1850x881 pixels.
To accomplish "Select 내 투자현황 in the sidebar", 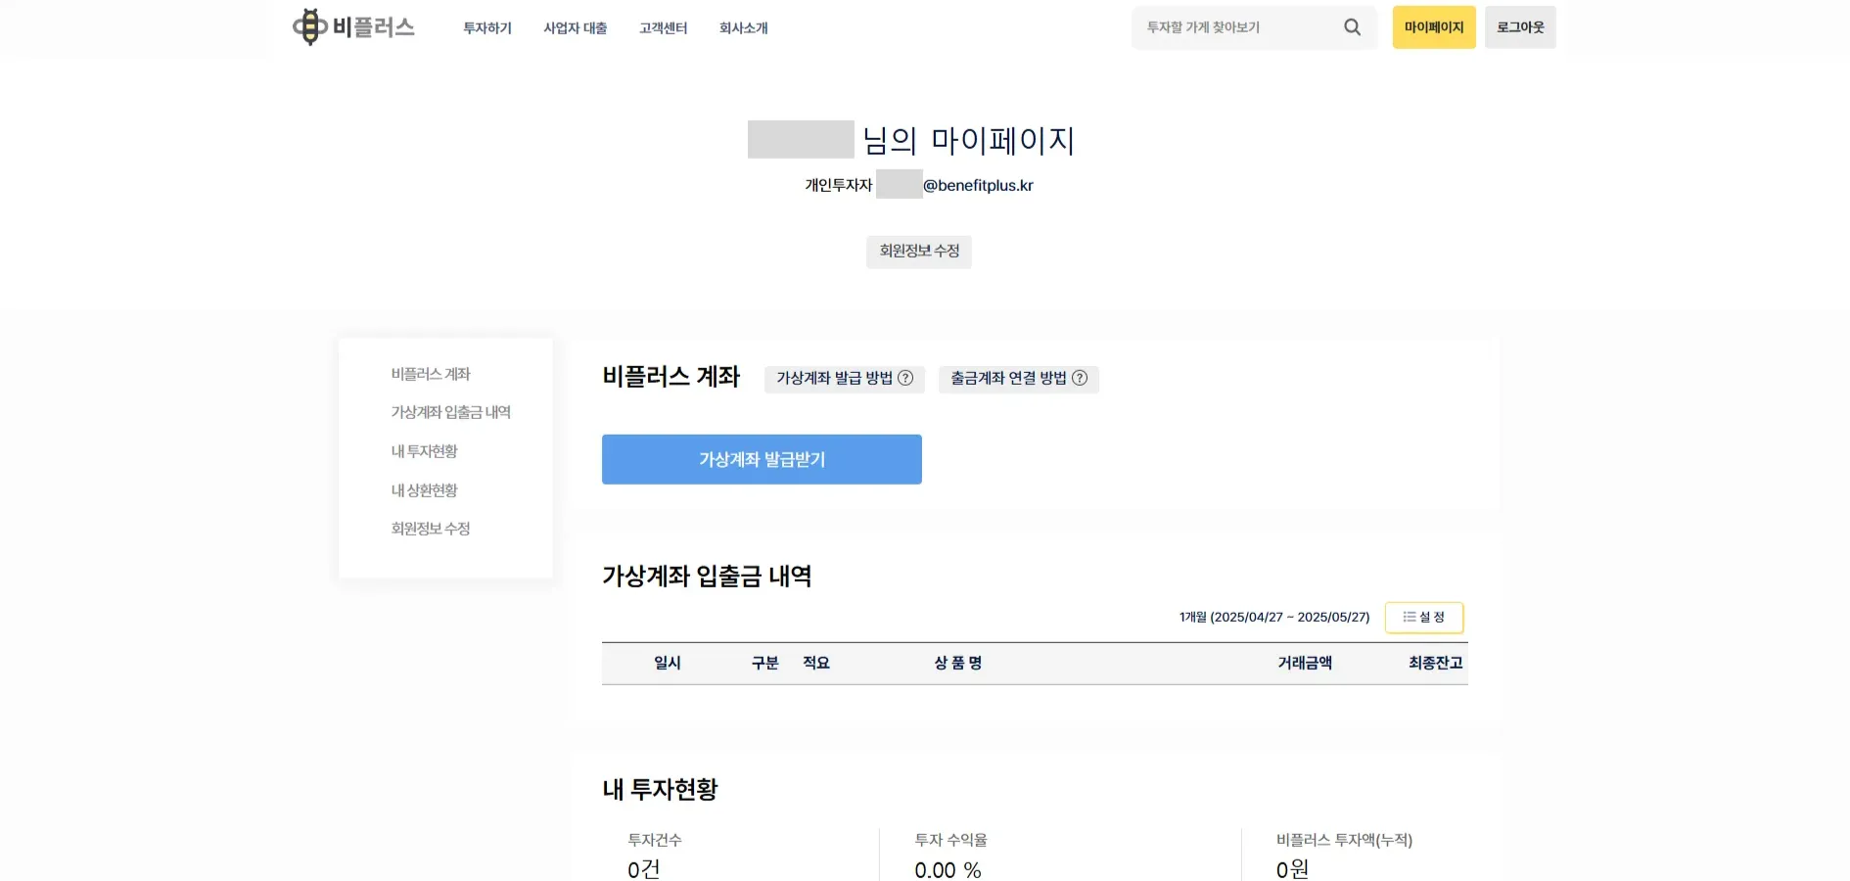I will click(425, 451).
